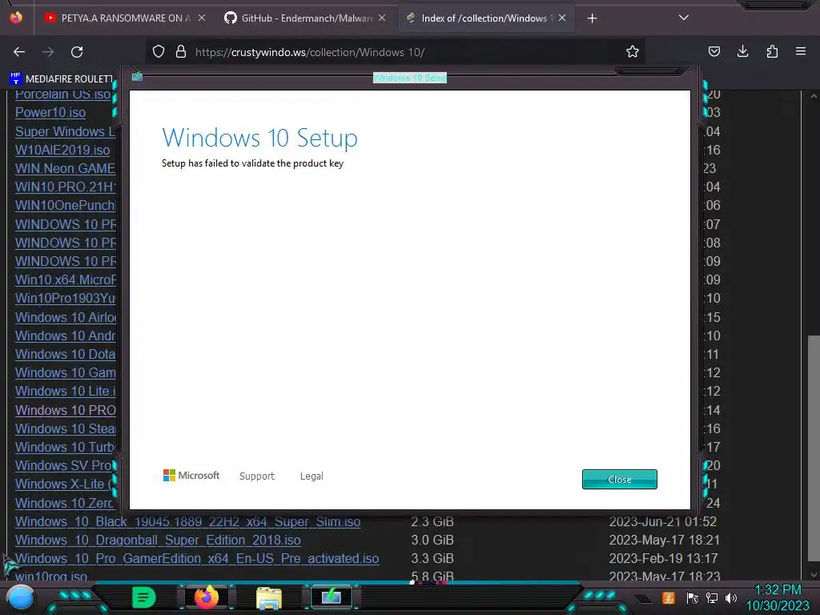
Task: Open the Extensions puzzle icon
Action: click(x=772, y=51)
